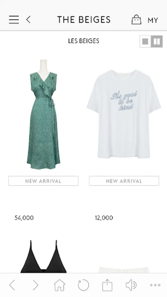Reload the page with refresh icon
Image resolution: width=167 pixels, height=297 pixels.
point(83,285)
